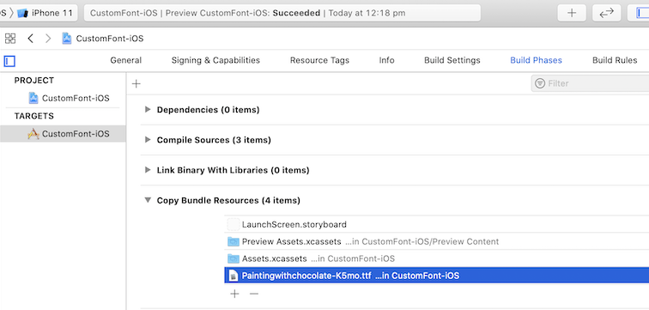The width and height of the screenshot is (649, 310).
Task: Click the Preview Assets.xcassets folder icon
Action: [x=234, y=241]
